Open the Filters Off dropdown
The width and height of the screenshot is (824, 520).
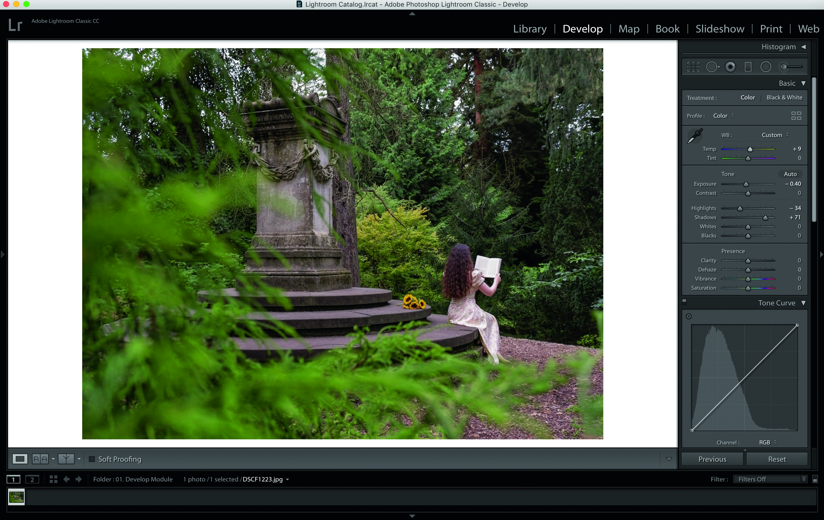770,479
